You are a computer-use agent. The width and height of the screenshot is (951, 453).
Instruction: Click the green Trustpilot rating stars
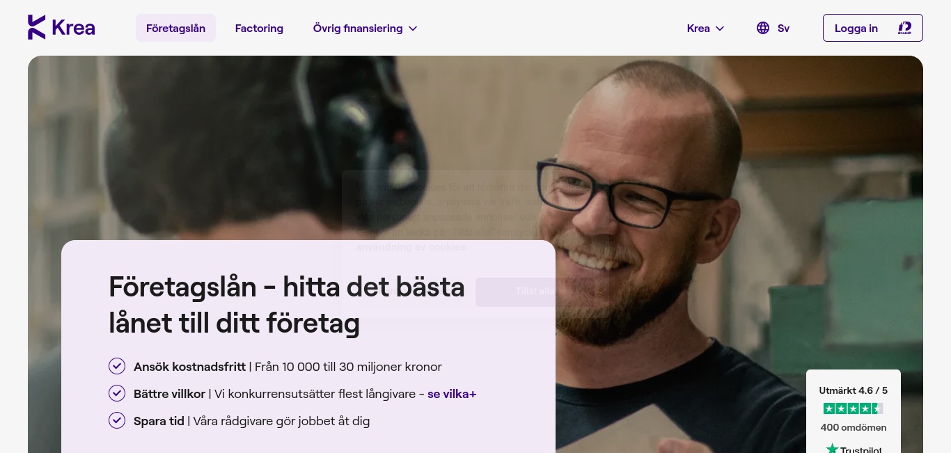[x=854, y=408]
